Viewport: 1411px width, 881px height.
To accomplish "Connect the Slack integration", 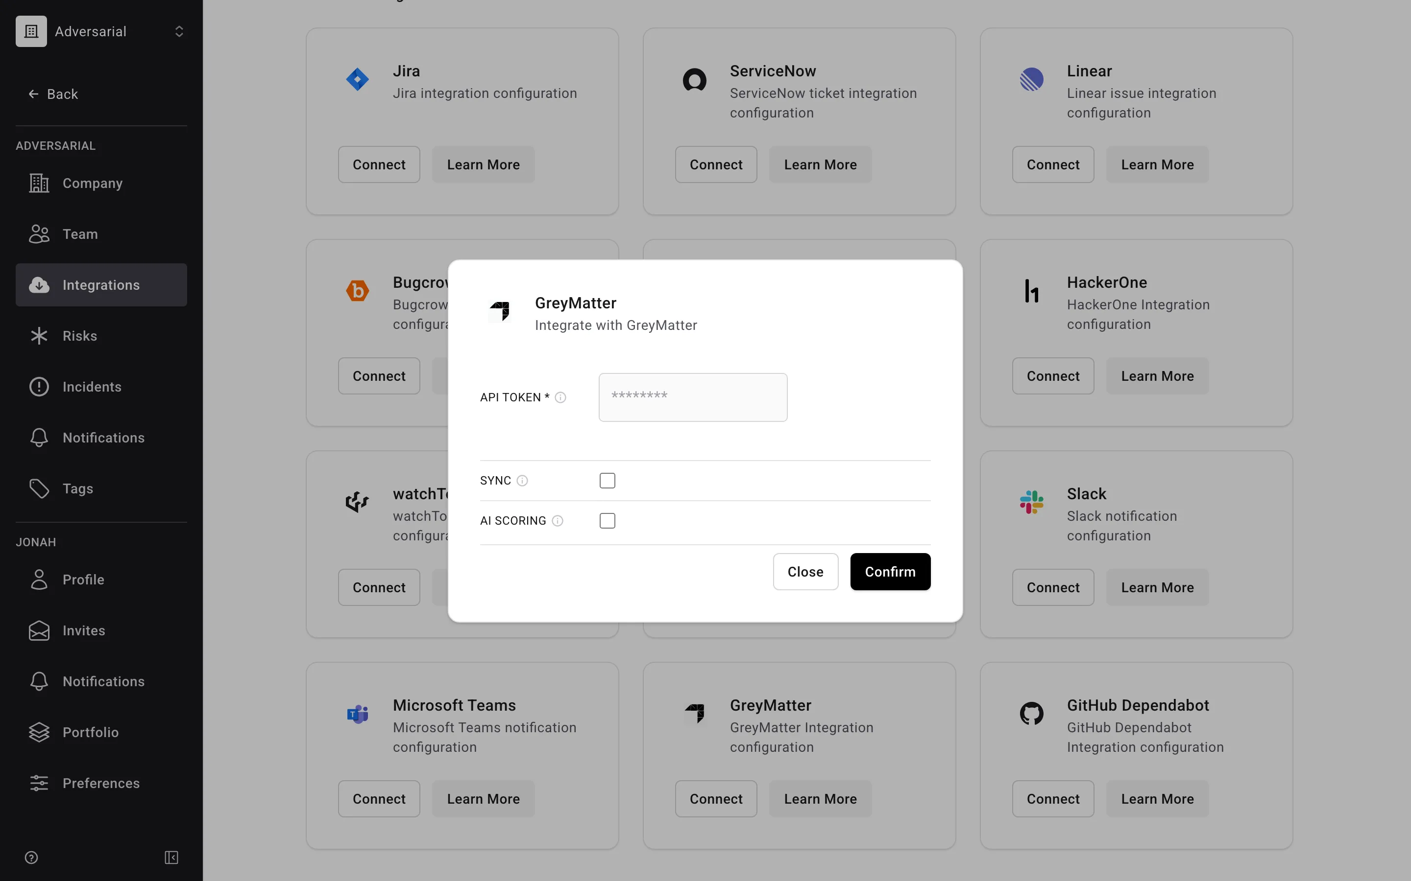I will click(1053, 587).
